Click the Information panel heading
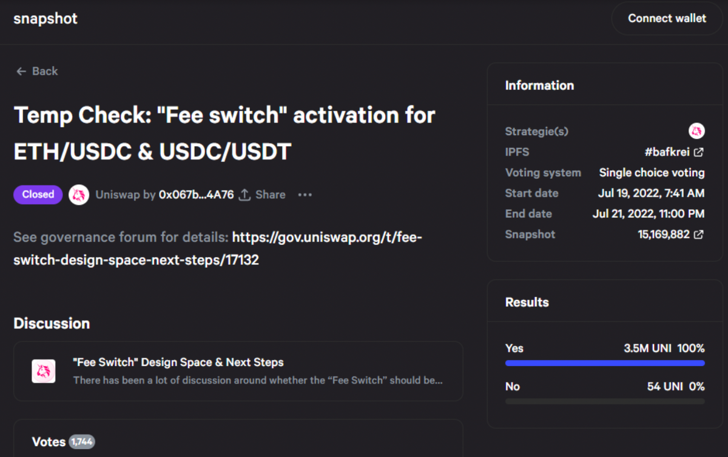This screenshot has width=728, height=457. (x=539, y=85)
